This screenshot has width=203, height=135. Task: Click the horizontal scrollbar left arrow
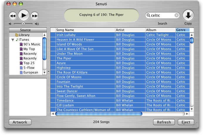click(x=53, y=114)
